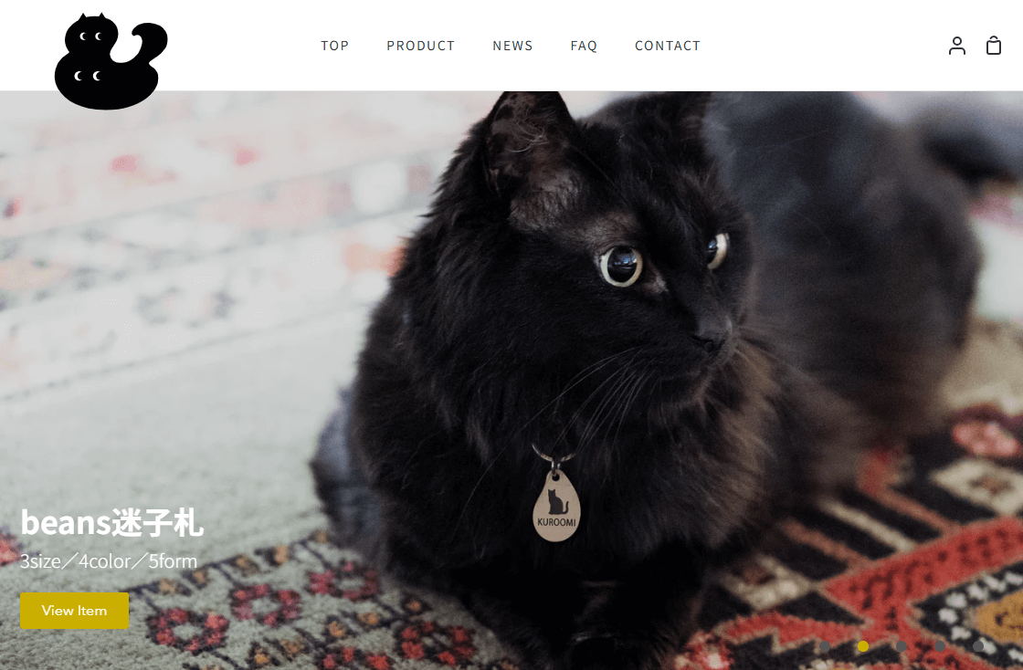Viewport: 1023px width, 670px height.
Task: Click the yellow View Item button
Action: (x=74, y=611)
